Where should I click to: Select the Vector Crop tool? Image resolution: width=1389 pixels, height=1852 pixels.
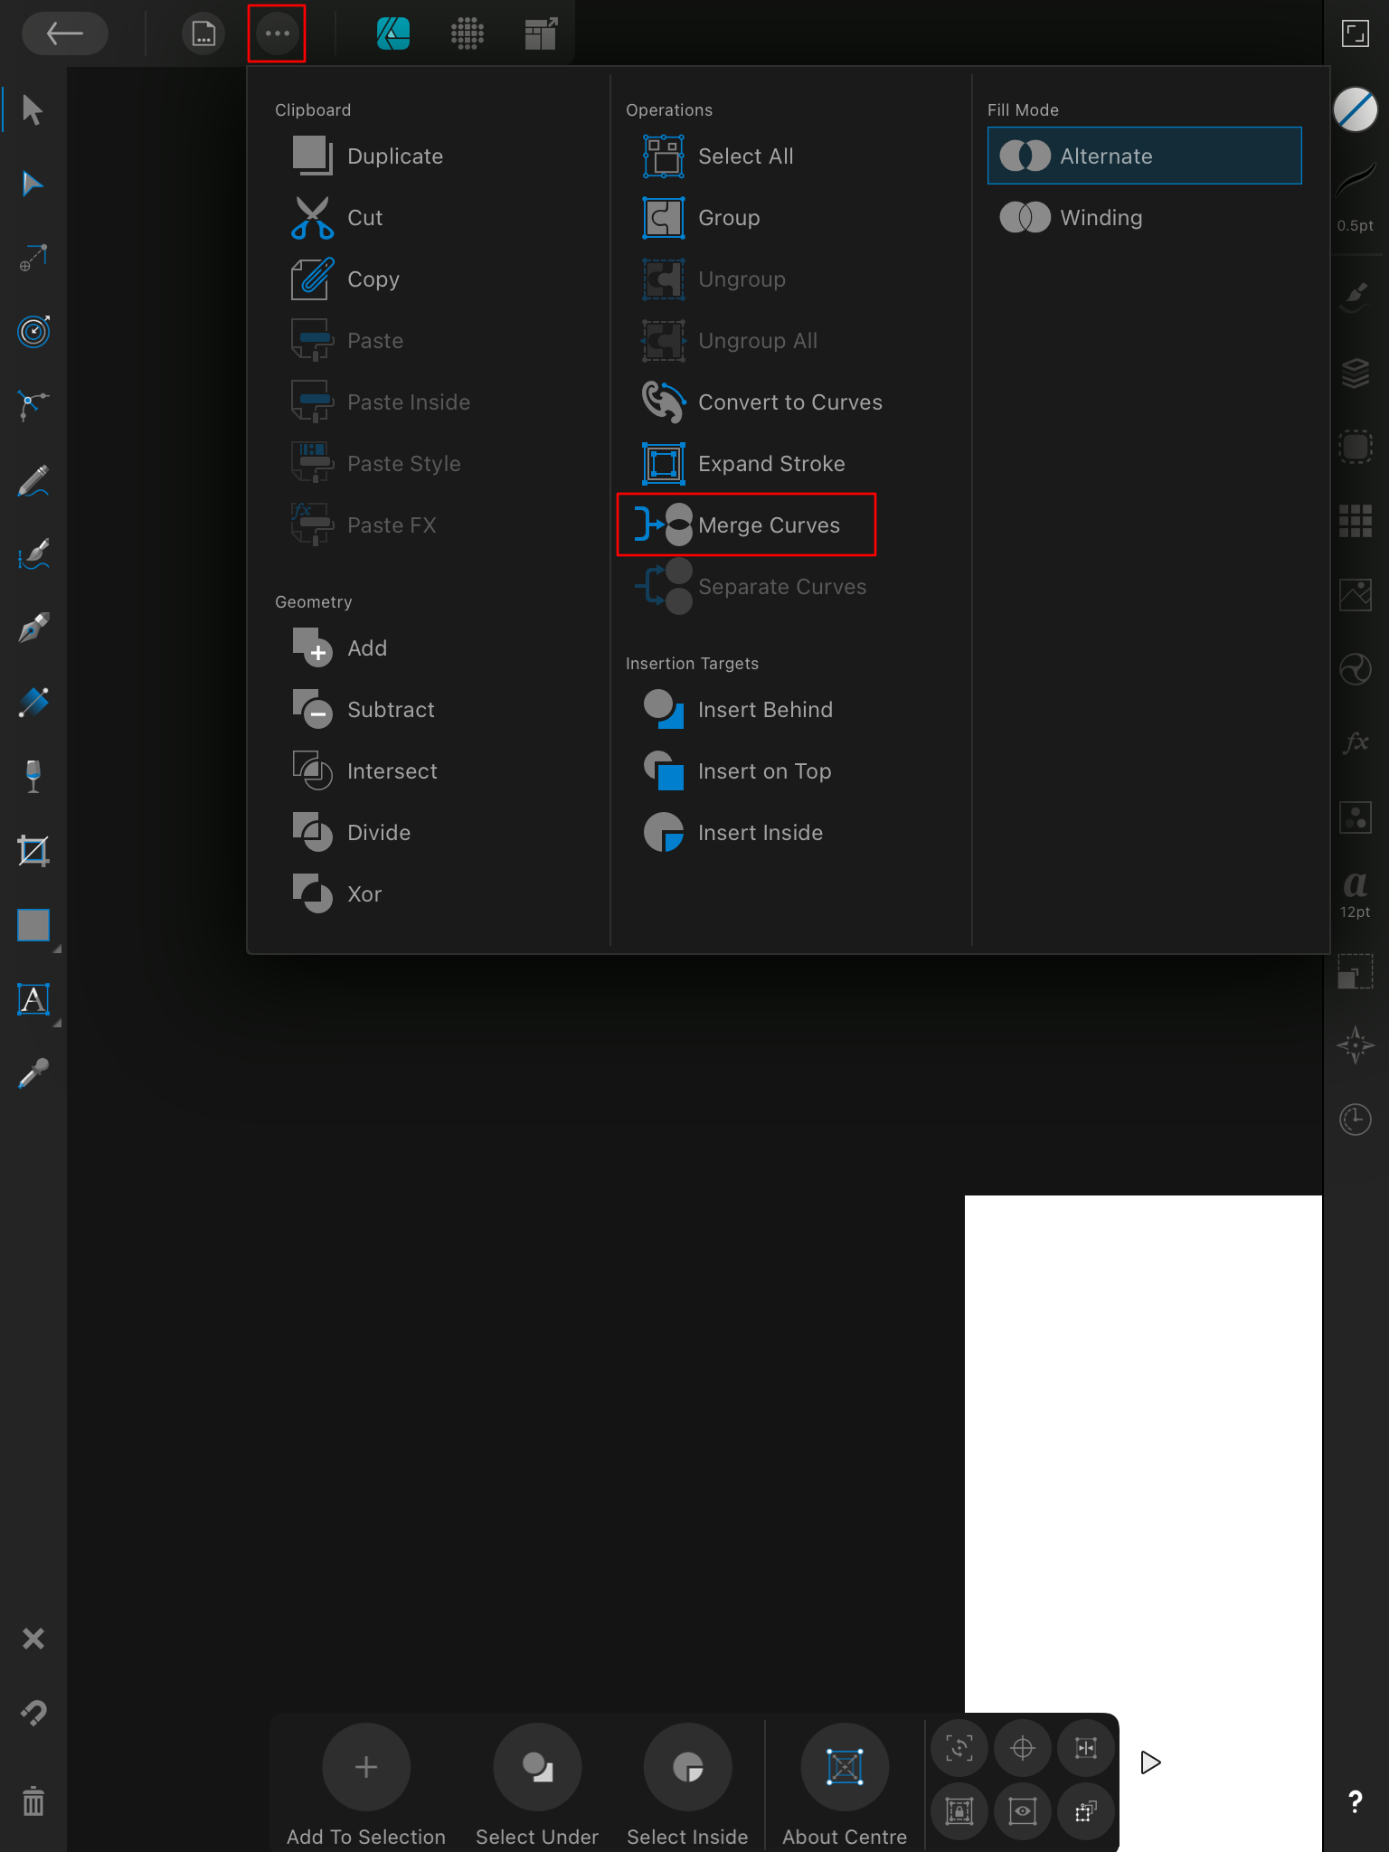point(33,851)
